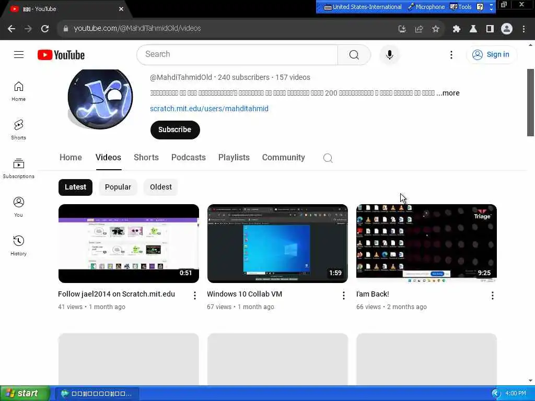
Task: Toggle browser side panel icon
Action: [490, 29]
